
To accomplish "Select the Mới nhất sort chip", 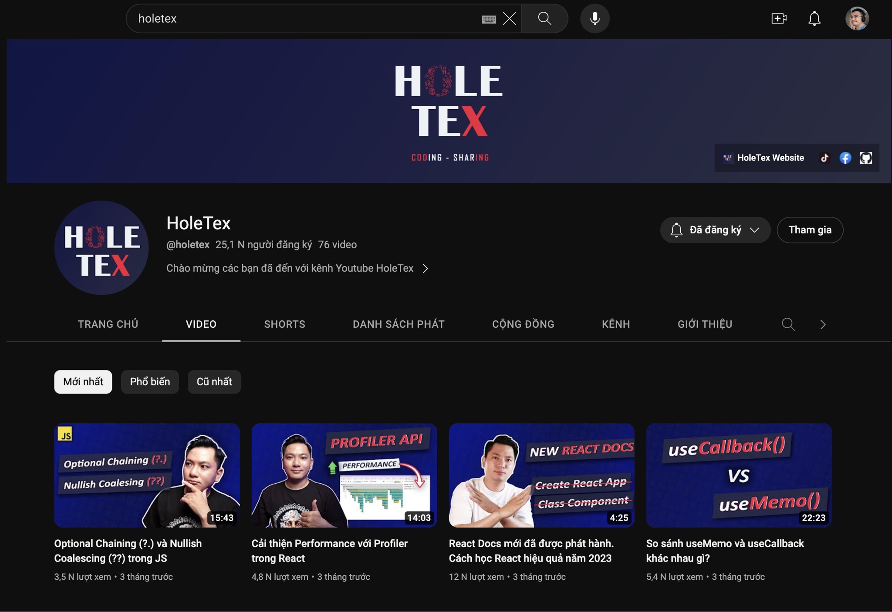I will point(83,382).
